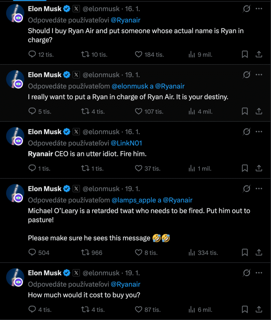Reply to the "Should I buy Ryan Air" tweet
This screenshot has height=320, width=271.
pos(32,54)
